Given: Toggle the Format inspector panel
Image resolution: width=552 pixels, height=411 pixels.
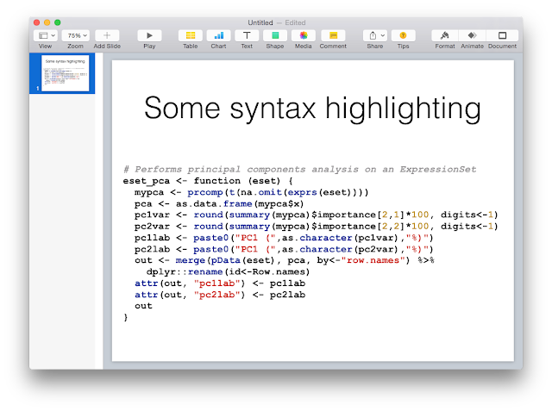Looking at the screenshot, I should (x=445, y=35).
